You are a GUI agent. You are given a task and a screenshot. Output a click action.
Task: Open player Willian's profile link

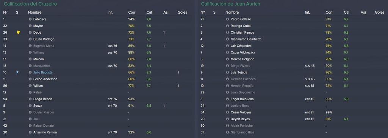(38, 86)
